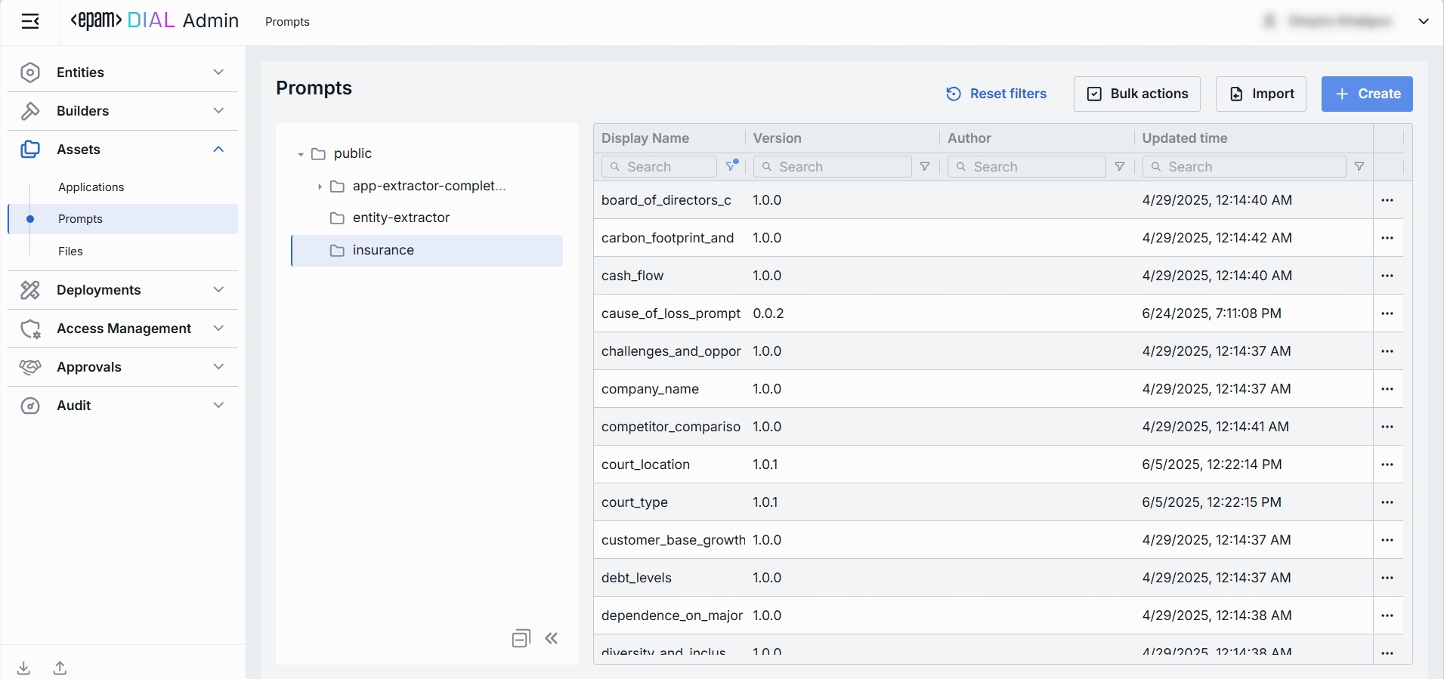Open Applications under Assets
This screenshot has height=679, width=1444.
tap(91, 187)
